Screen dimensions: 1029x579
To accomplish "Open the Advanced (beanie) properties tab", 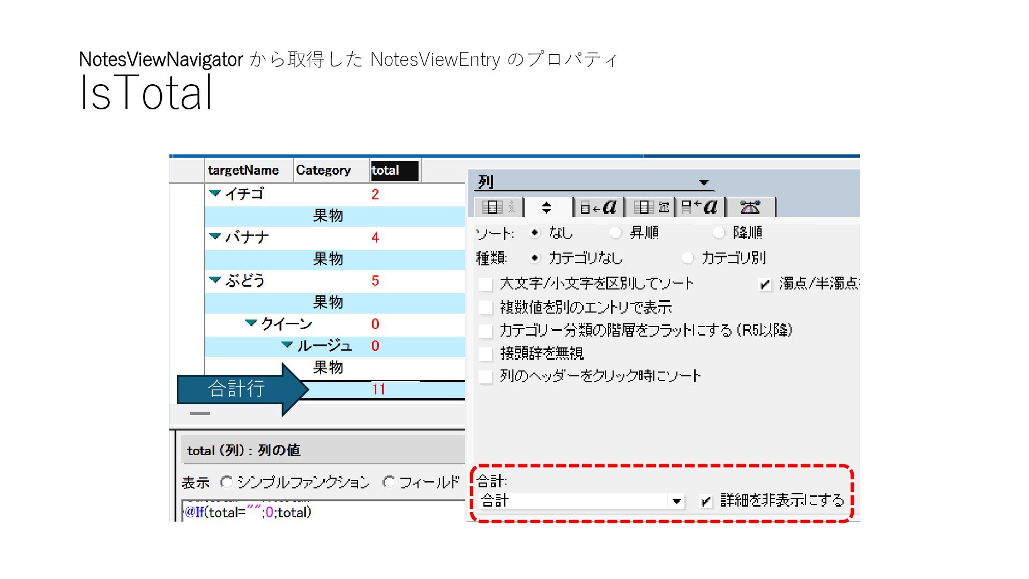I will pyautogui.click(x=750, y=207).
